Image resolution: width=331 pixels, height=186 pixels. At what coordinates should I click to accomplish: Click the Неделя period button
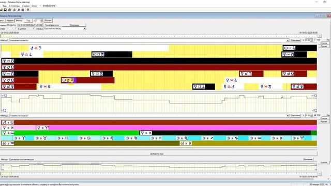click(10, 21)
